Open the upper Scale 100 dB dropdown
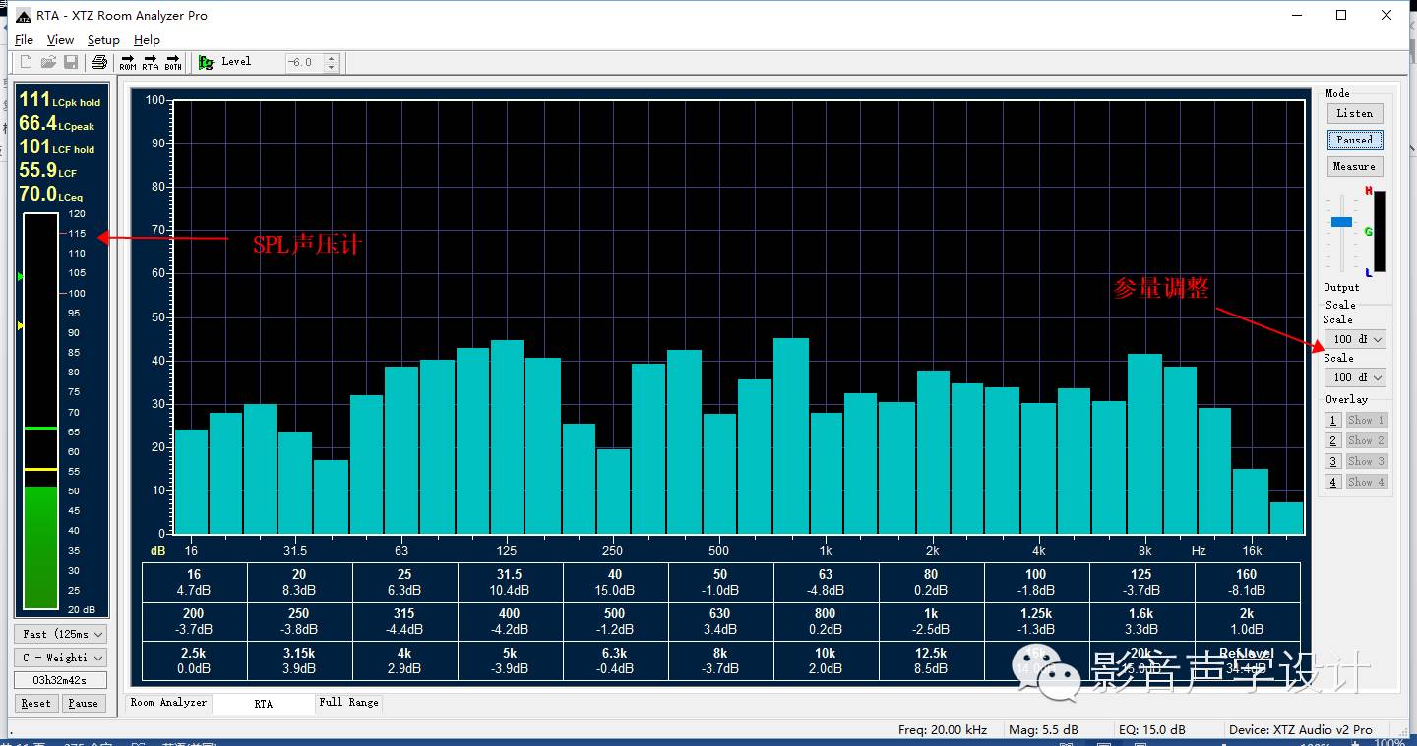This screenshot has width=1417, height=746. coord(1356,339)
